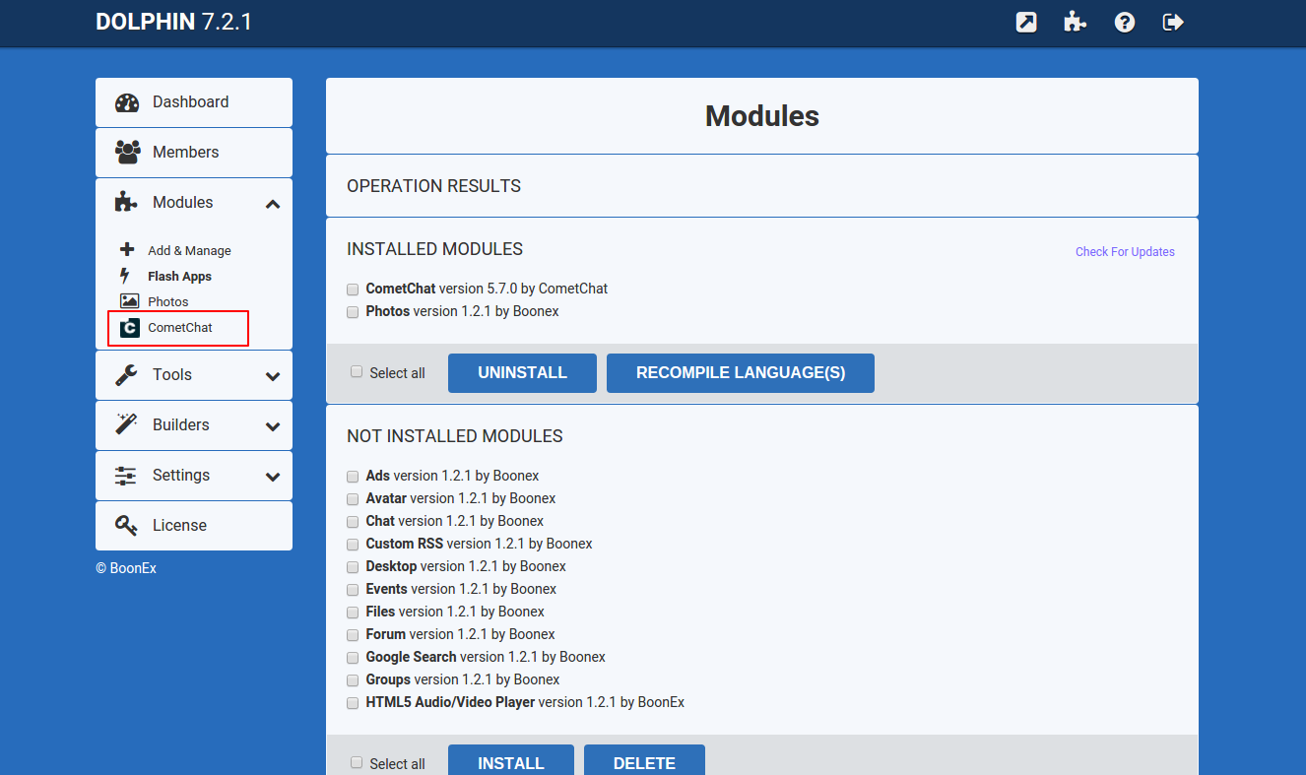Click the Builders magic wand icon
Image resolution: width=1306 pixels, height=775 pixels.
[x=126, y=424]
